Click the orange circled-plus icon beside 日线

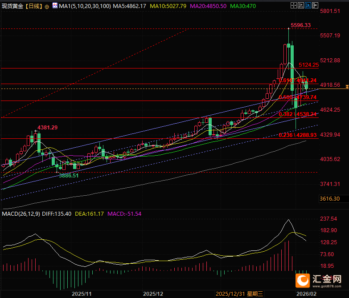(x=47, y=7)
